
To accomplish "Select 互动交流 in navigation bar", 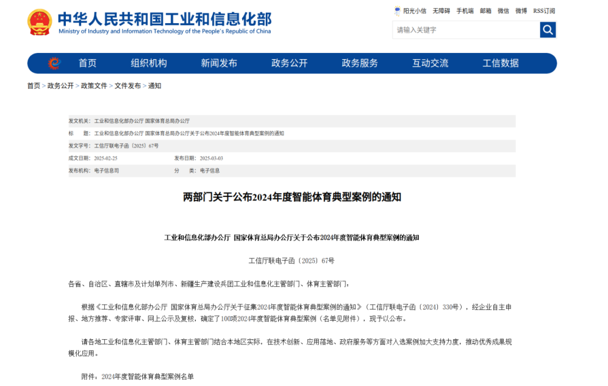I will point(430,63).
